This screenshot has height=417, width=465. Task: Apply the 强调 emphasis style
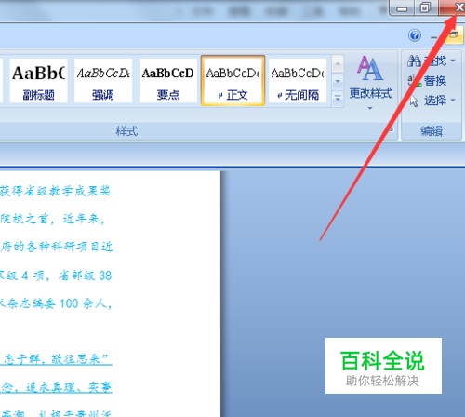[x=103, y=81]
